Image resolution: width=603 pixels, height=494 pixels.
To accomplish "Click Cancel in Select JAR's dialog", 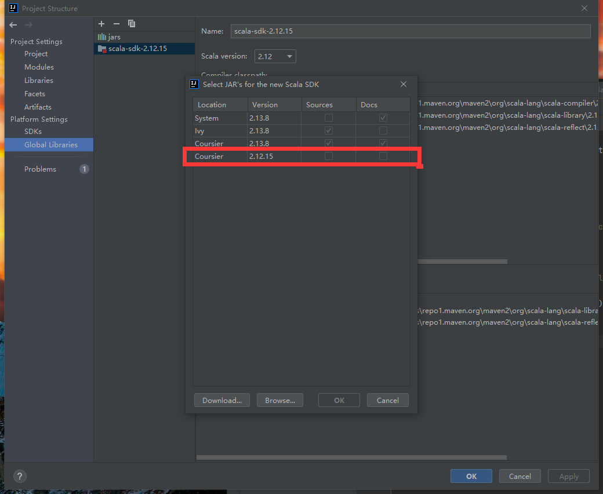I will [x=388, y=400].
